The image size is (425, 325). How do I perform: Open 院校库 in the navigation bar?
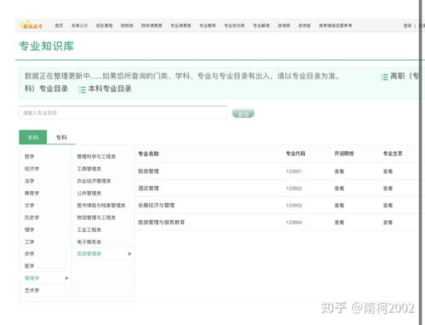[x=127, y=26]
